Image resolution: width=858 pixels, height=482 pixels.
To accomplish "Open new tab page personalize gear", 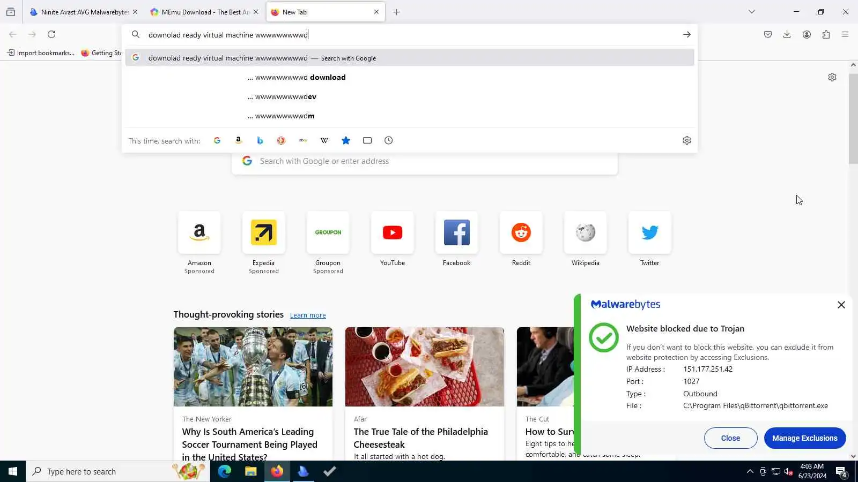I will point(832,77).
